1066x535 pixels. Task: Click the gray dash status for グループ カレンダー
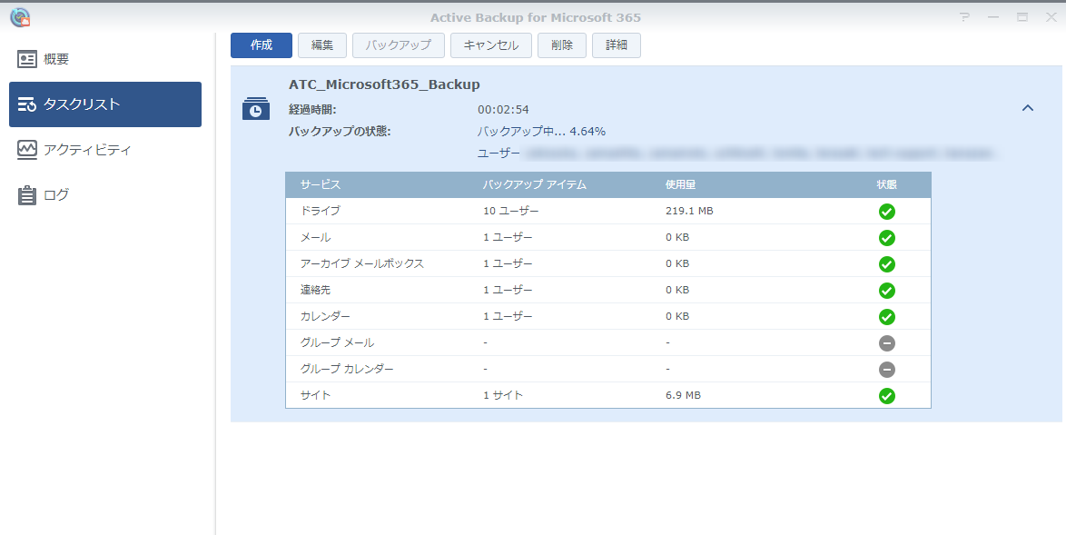(x=887, y=370)
